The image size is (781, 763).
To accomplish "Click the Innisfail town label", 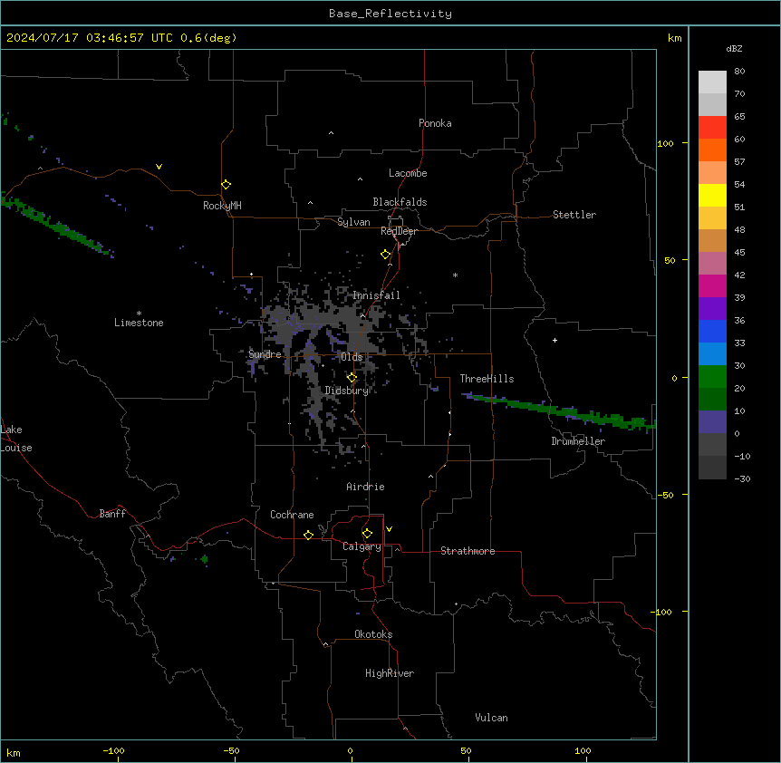I will [x=376, y=295].
